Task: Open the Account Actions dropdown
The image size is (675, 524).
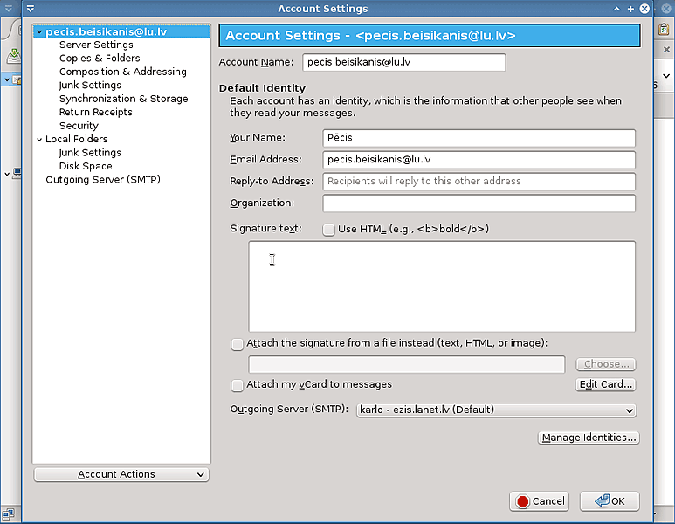Action: click(121, 474)
